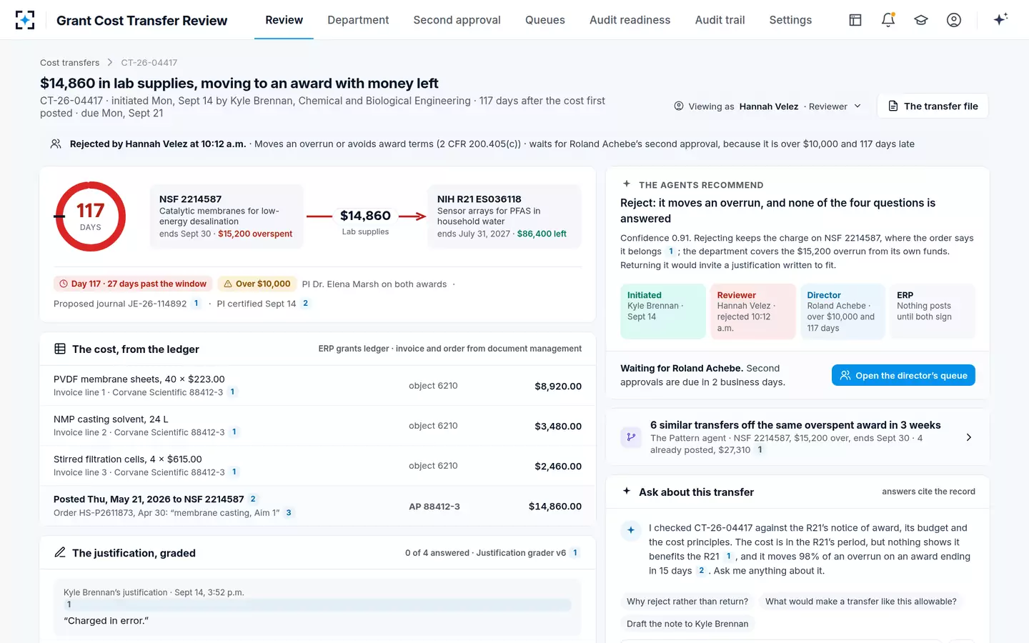This screenshot has width=1029, height=643.
Task: Click the NIH R21 ES036118 destination award card
Action: (504, 216)
